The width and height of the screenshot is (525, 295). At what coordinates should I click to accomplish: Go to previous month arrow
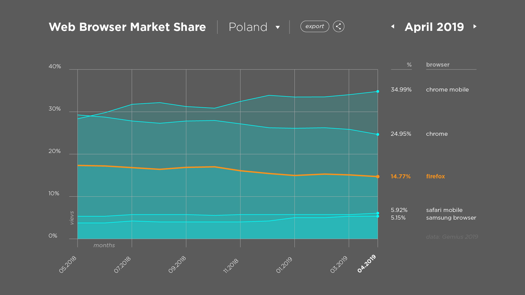pos(393,26)
